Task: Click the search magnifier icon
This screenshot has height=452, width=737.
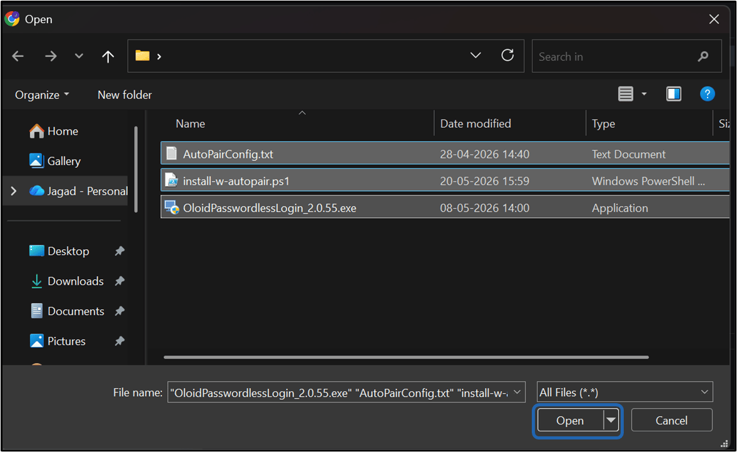Action: click(703, 56)
